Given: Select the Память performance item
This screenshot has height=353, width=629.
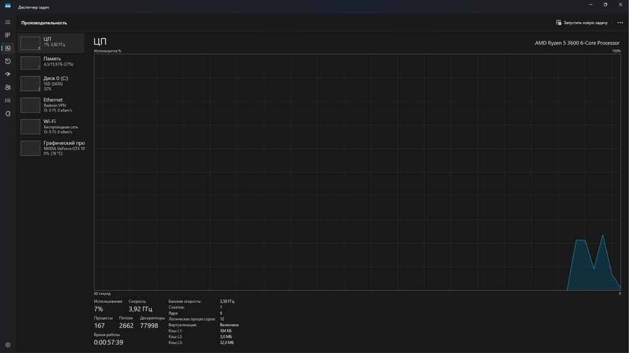Looking at the screenshot, I should [x=50, y=63].
